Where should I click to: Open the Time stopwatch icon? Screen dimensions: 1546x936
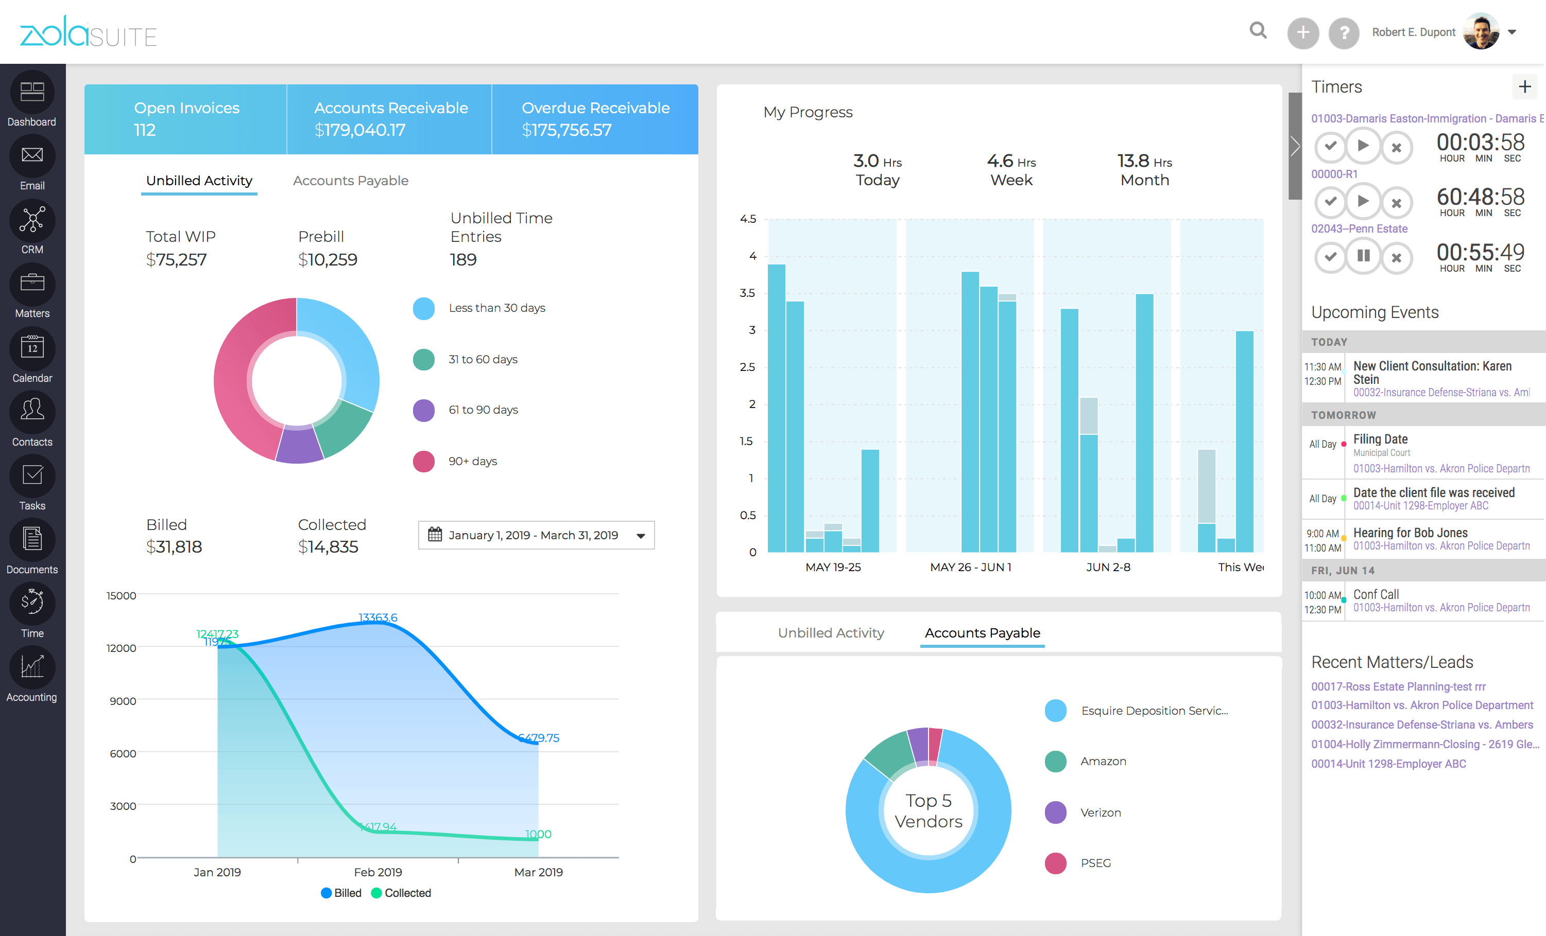(x=32, y=604)
